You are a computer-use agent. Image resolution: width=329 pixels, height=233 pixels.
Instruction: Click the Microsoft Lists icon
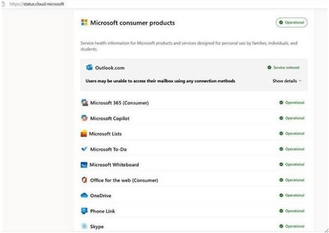pyautogui.click(x=84, y=133)
